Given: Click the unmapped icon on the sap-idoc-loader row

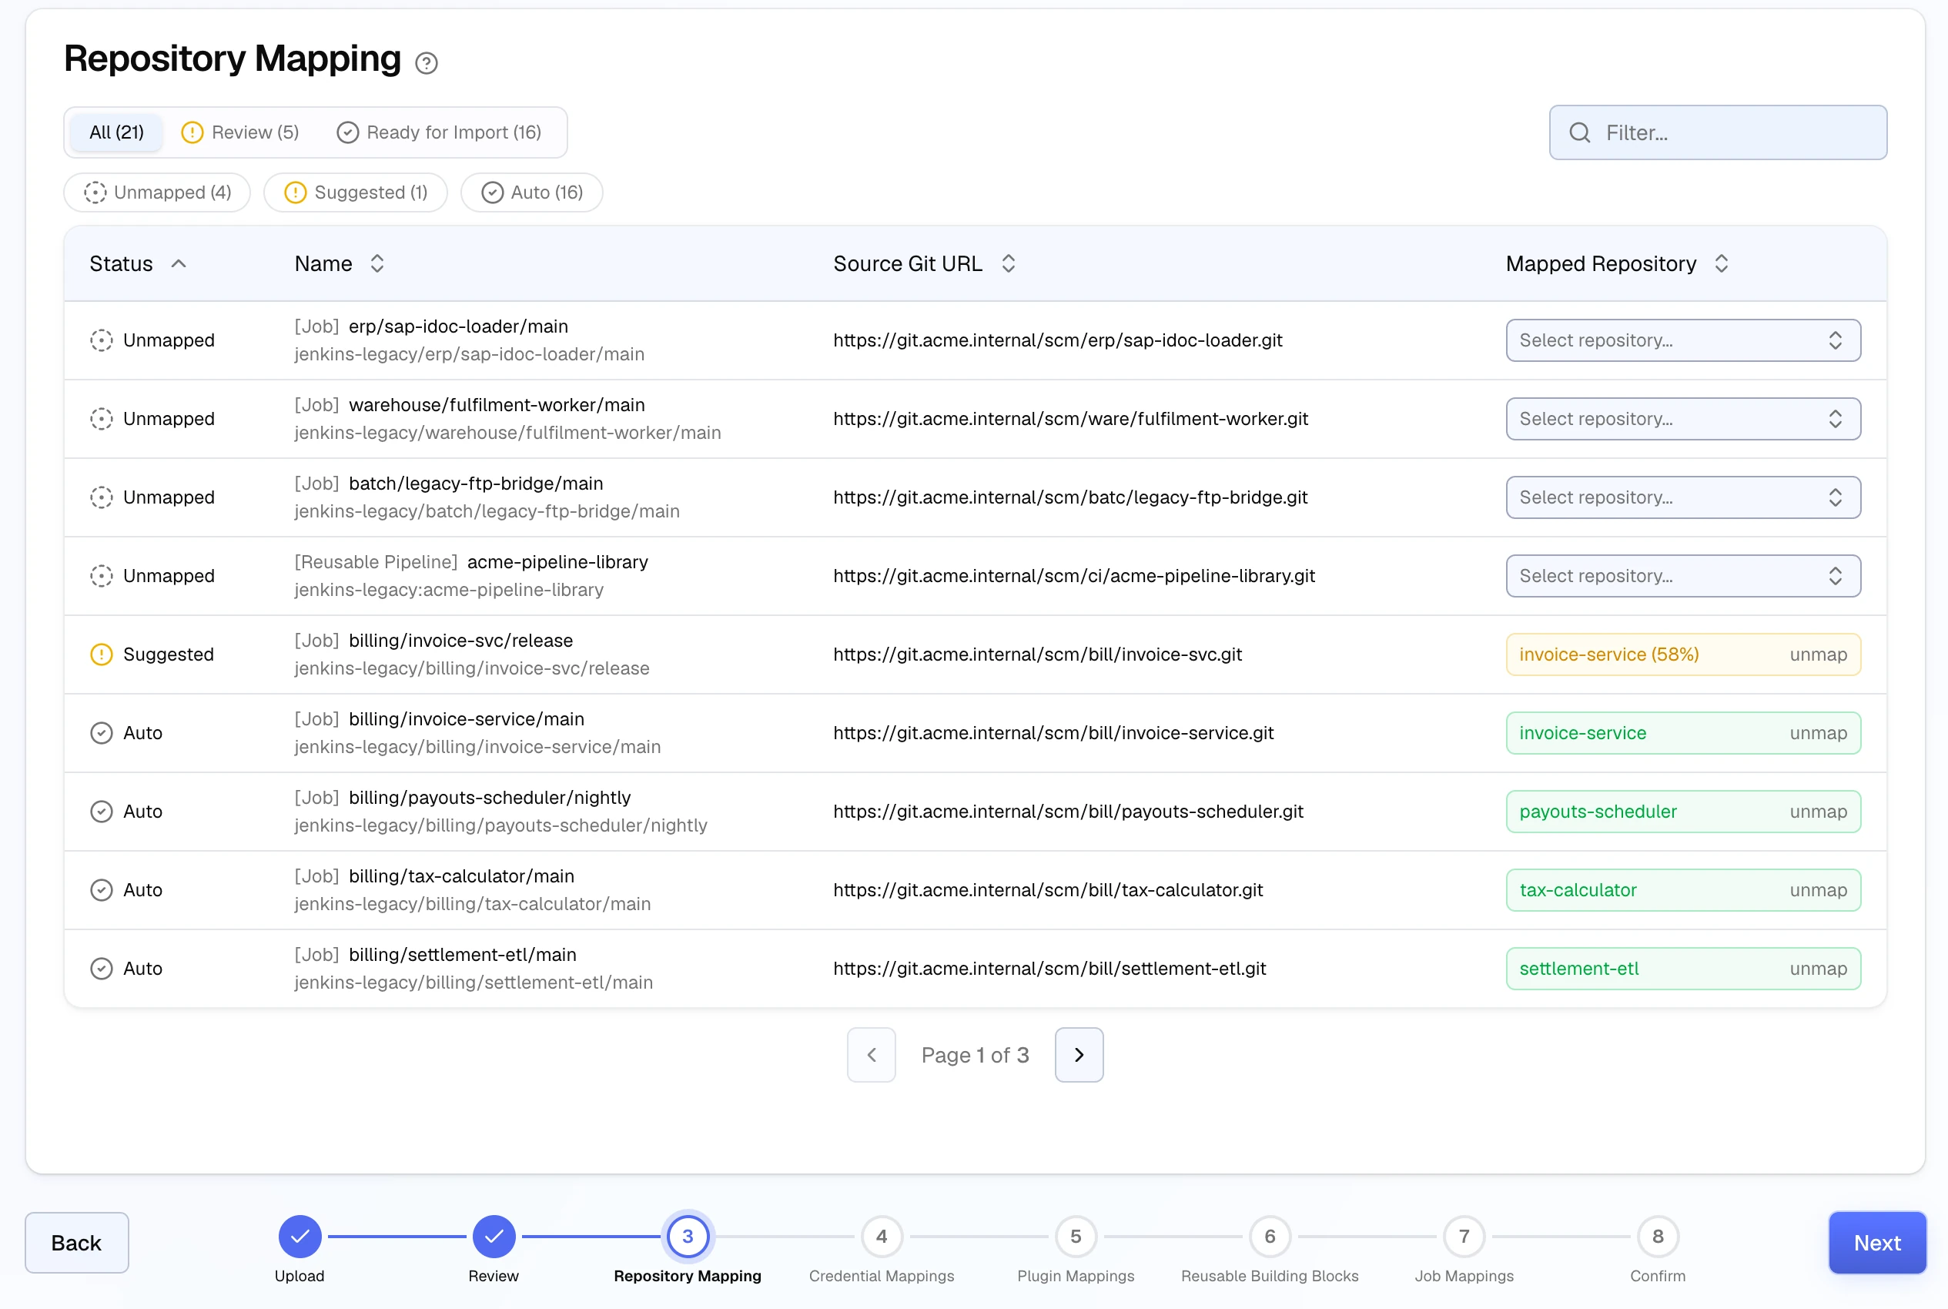Looking at the screenshot, I should (101, 340).
